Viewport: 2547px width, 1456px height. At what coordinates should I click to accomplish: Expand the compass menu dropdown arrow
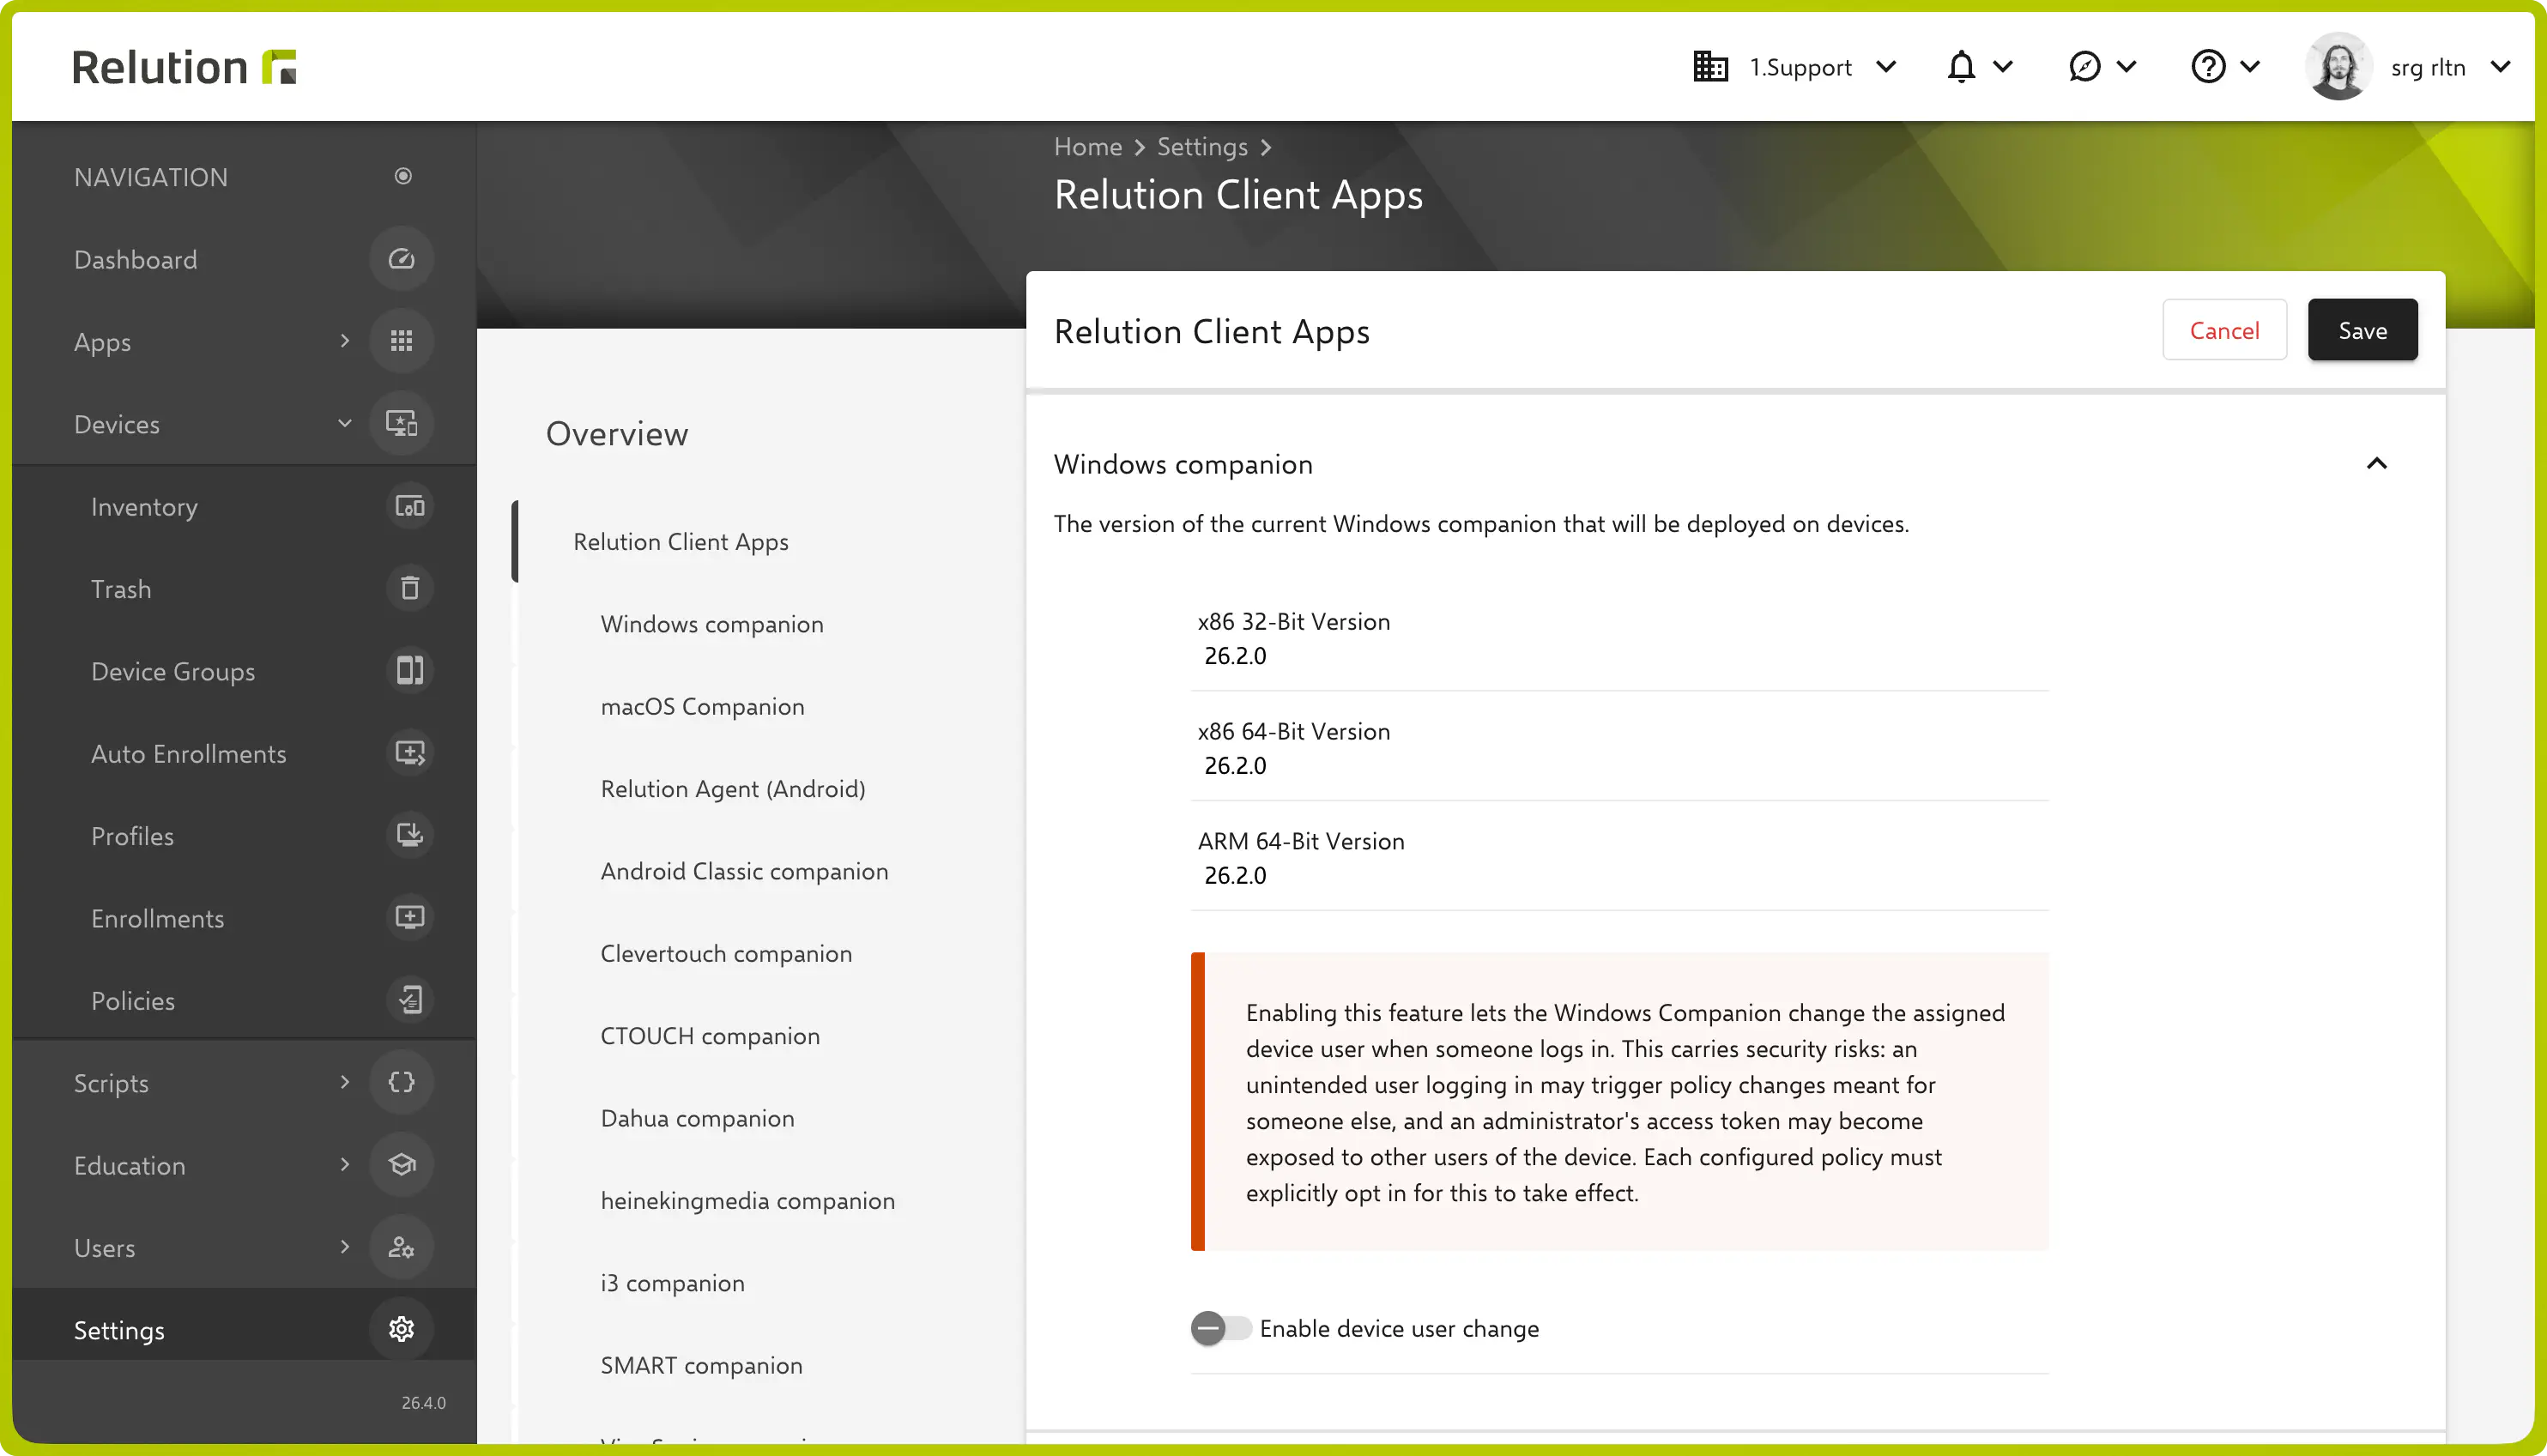pyautogui.click(x=2126, y=67)
